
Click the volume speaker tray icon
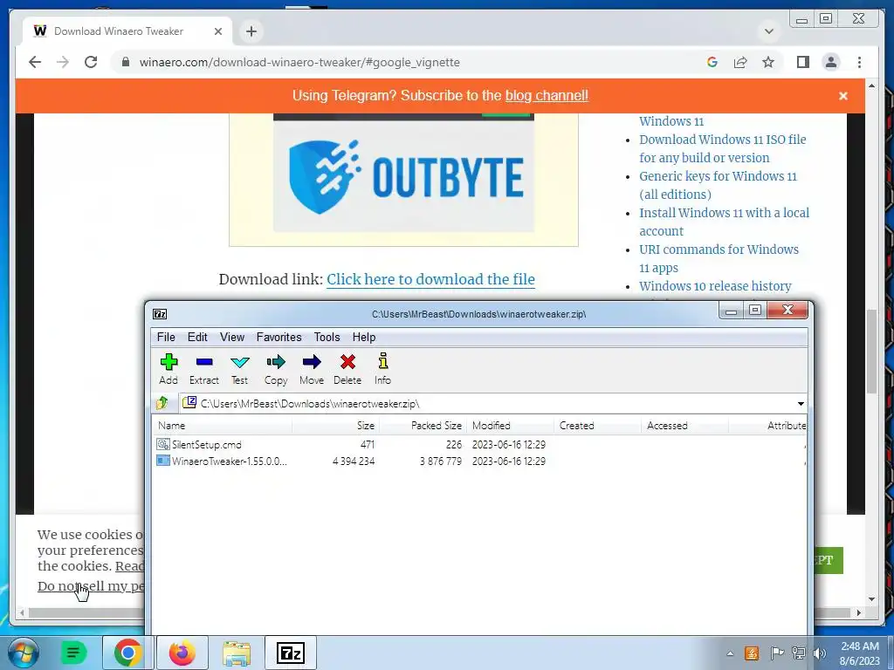820,653
